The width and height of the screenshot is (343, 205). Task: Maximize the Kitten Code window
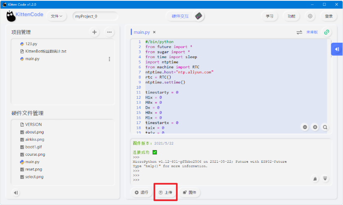point(324,4)
